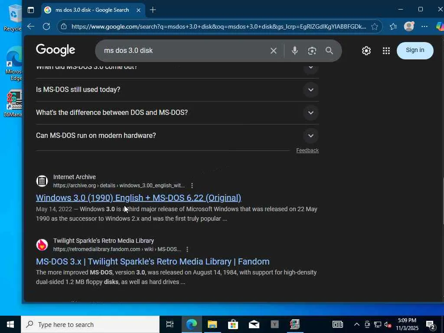This screenshot has height=333, width=444.
Task: Open File Explorer from taskbar
Action: point(212,324)
